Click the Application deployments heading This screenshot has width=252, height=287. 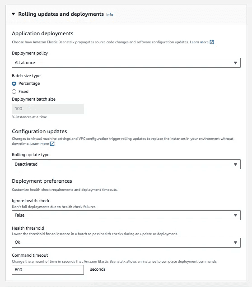click(42, 33)
